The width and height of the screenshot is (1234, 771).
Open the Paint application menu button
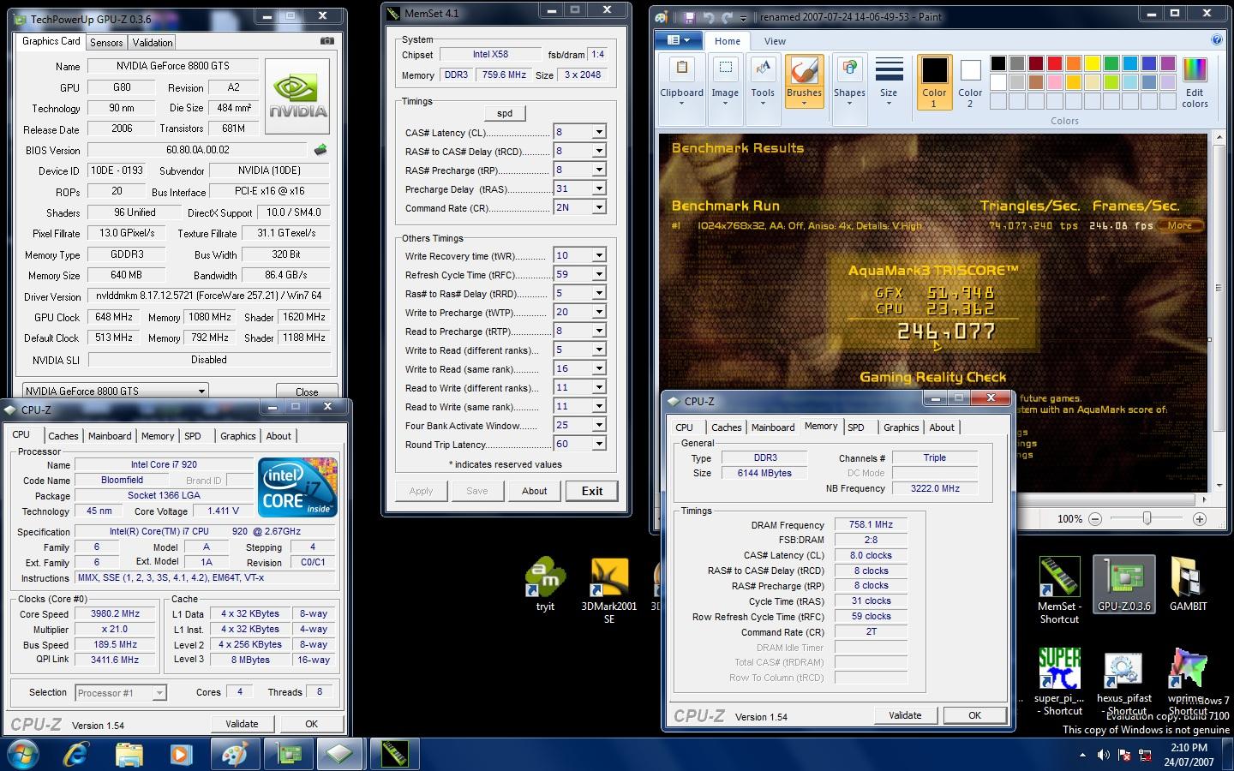tap(678, 40)
